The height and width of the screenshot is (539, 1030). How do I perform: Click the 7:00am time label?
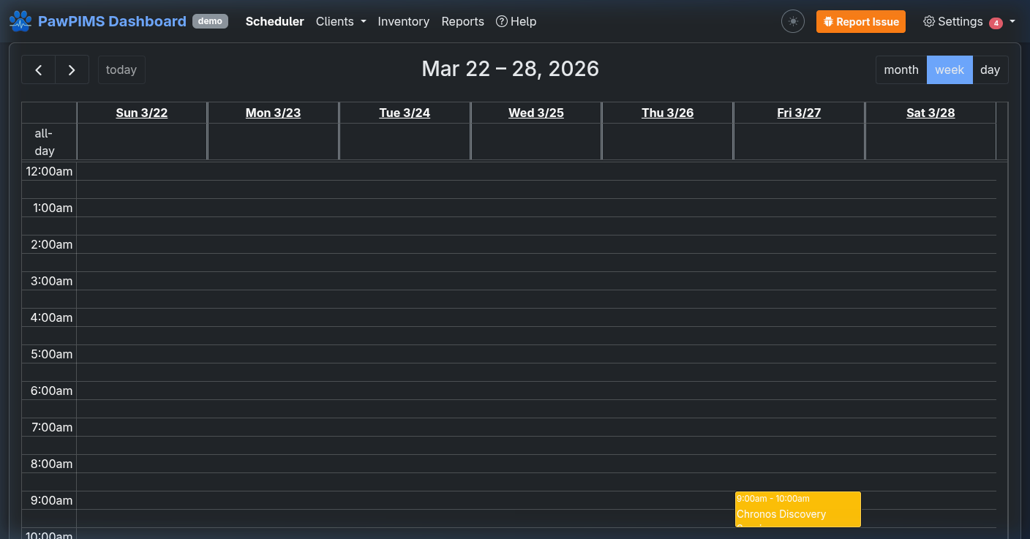[51, 427]
